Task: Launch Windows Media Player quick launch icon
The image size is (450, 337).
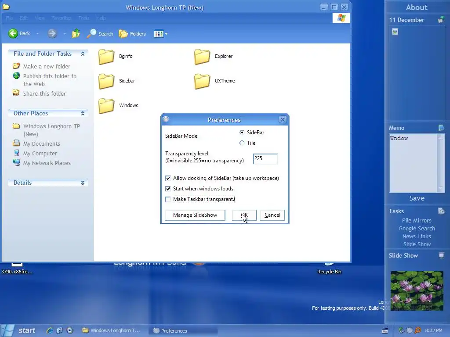Action: click(x=70, y=330)
